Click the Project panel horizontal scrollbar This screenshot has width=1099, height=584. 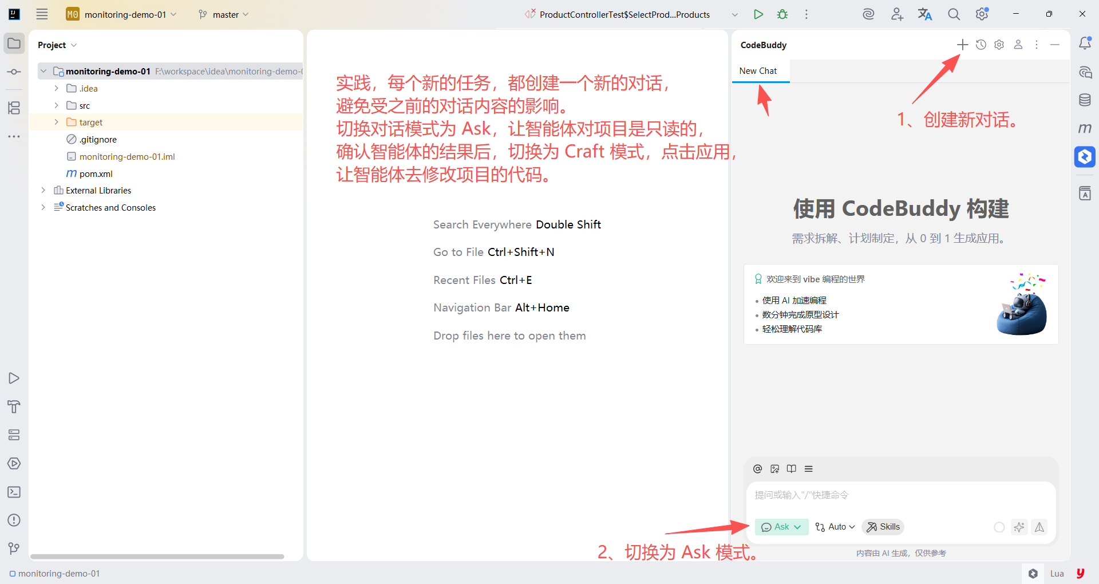157,557
